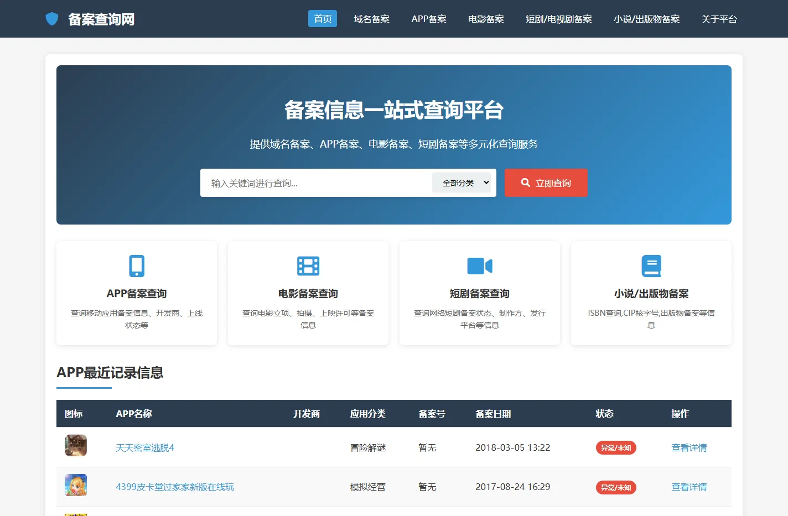
Task: Open the 4399皮卡堂过家家新版在线玩 link
Action: click(x=175, y=487)
